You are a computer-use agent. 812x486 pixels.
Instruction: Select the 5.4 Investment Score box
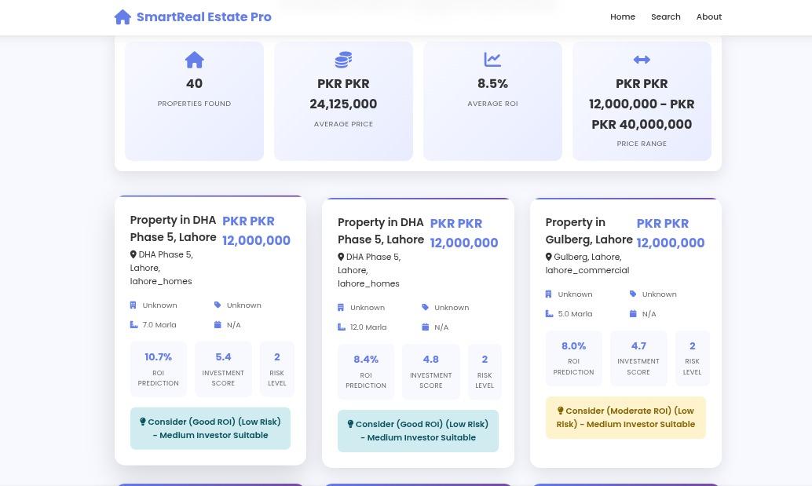(x=223, y=369)
